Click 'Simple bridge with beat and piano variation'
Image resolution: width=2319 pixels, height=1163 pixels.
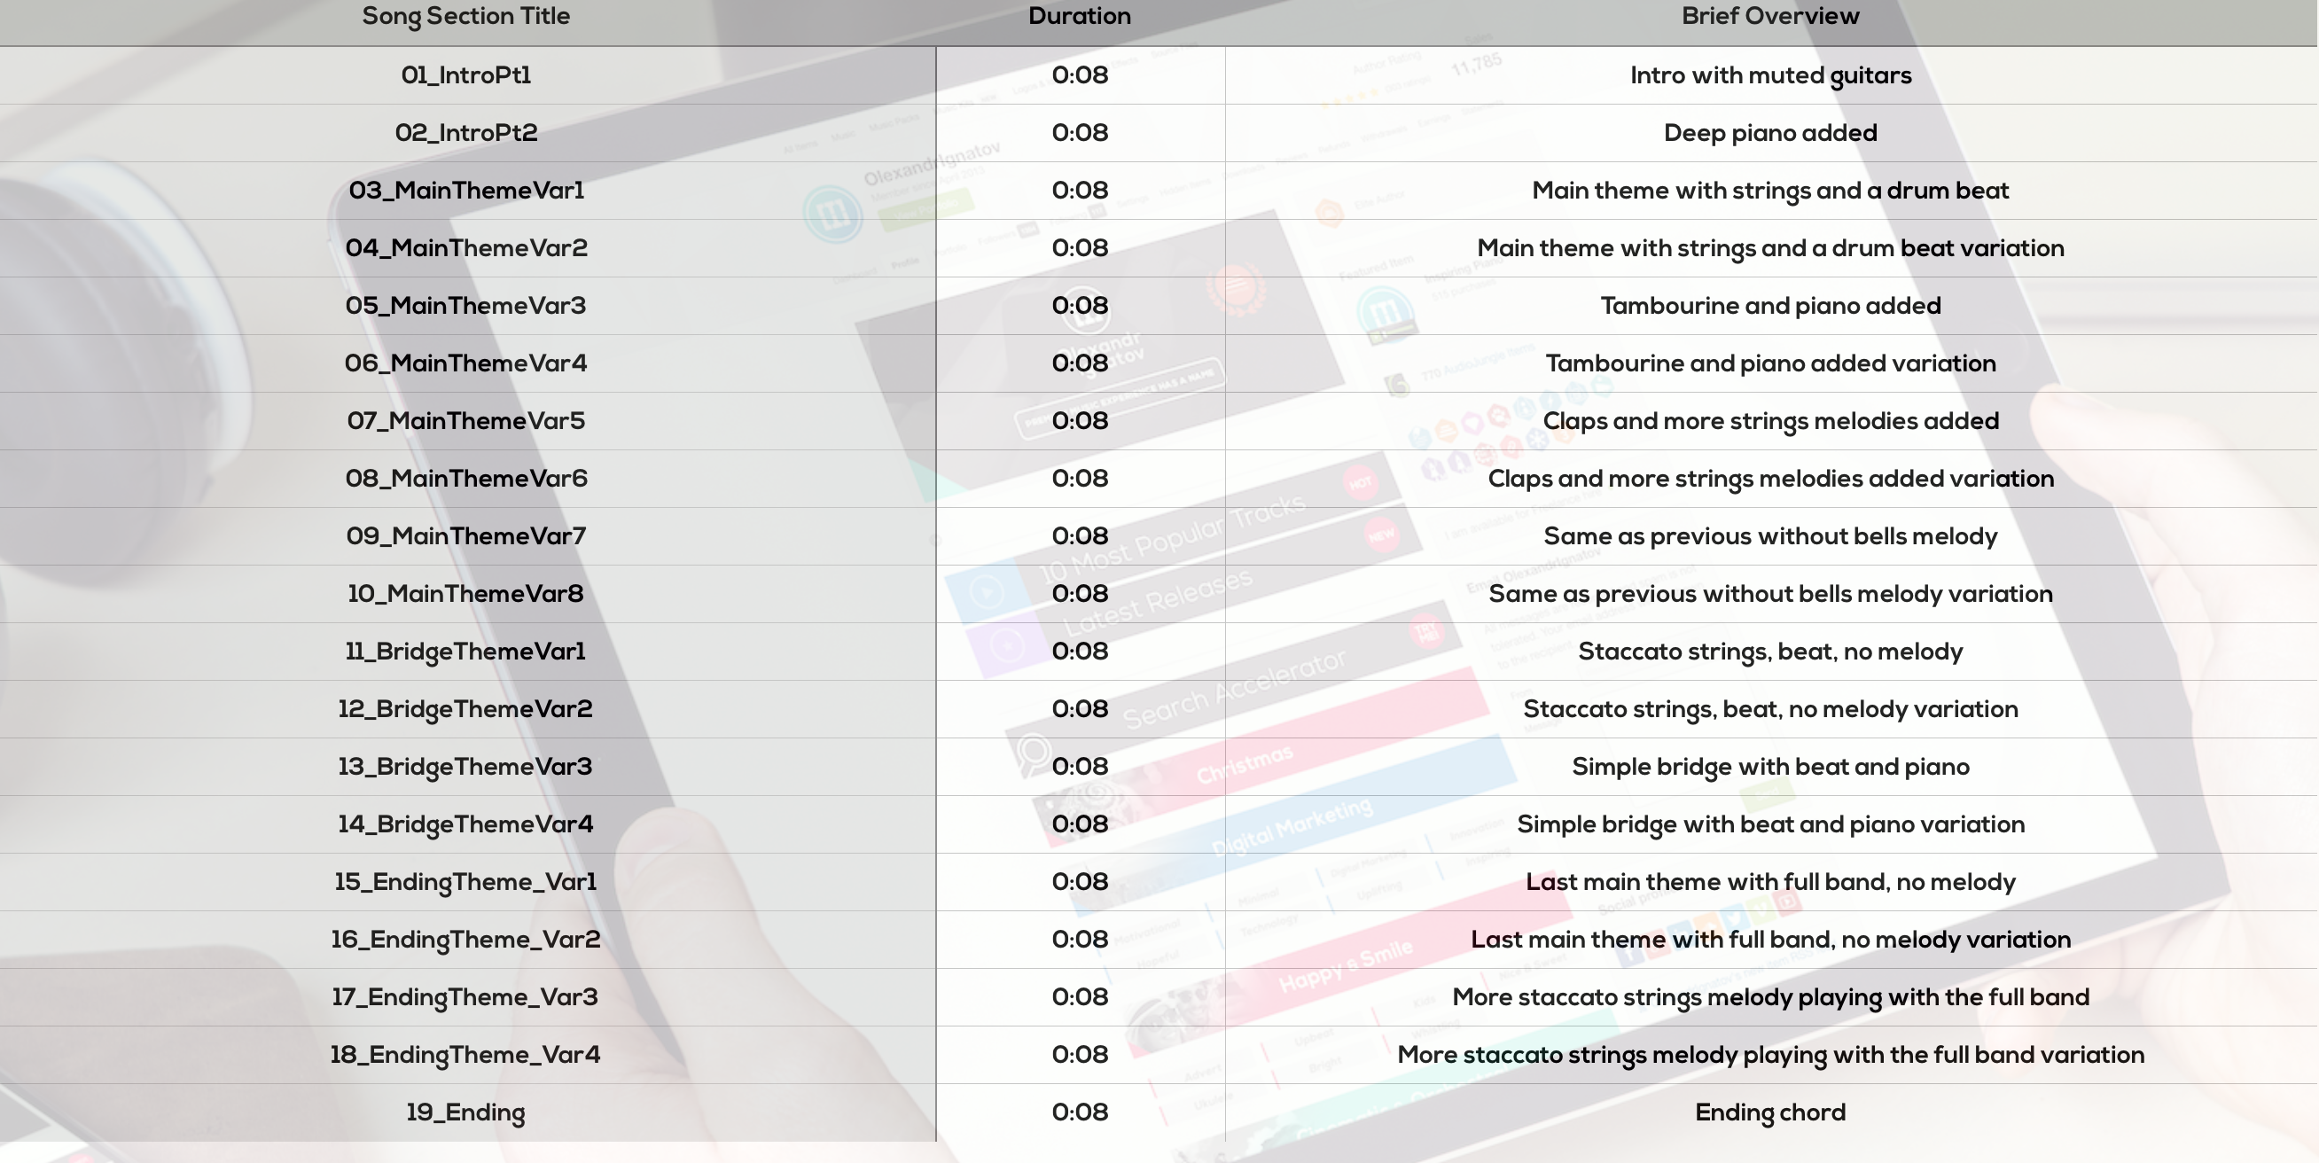(x=1770, y=824)
